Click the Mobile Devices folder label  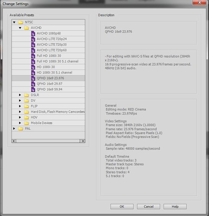(x=42, y=123)
